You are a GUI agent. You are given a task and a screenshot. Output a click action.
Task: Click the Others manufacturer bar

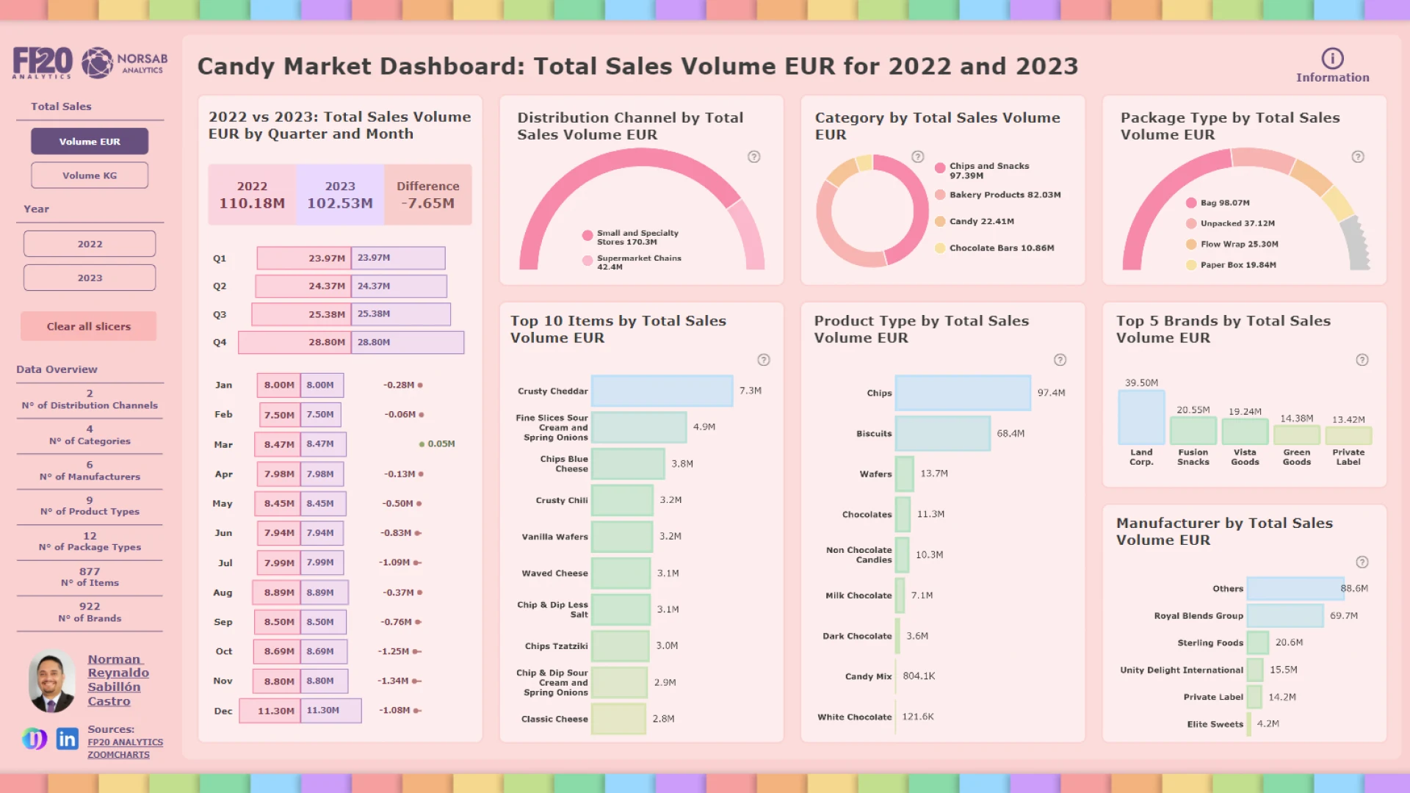tap(1295, 588)
